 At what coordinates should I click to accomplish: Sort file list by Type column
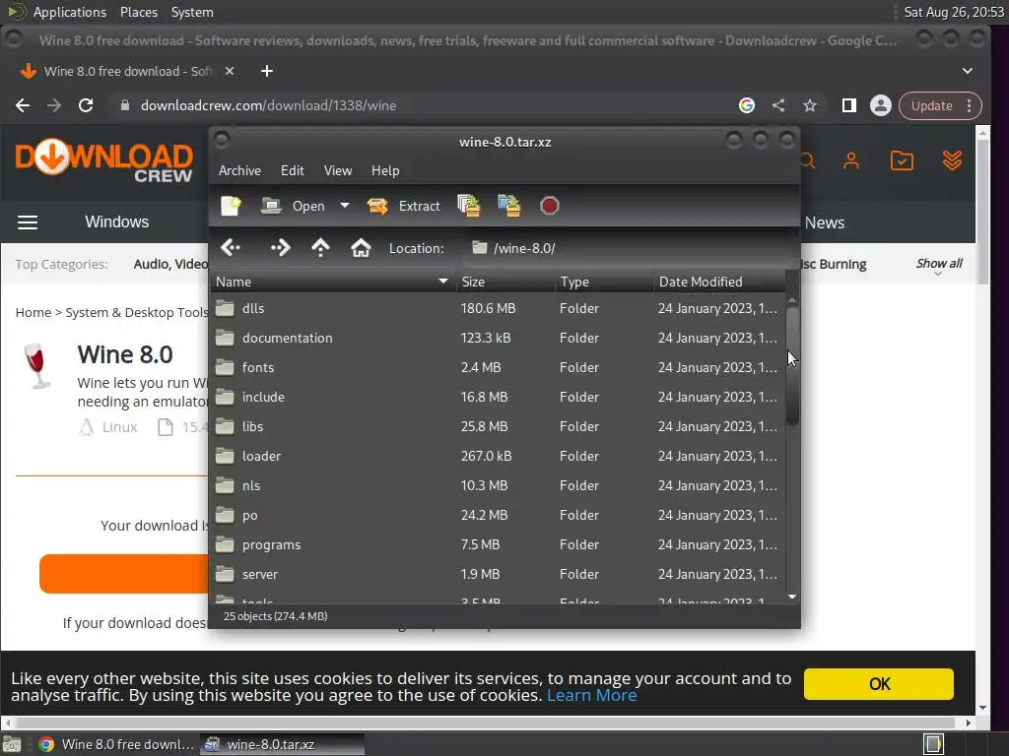tap(604, 282)
